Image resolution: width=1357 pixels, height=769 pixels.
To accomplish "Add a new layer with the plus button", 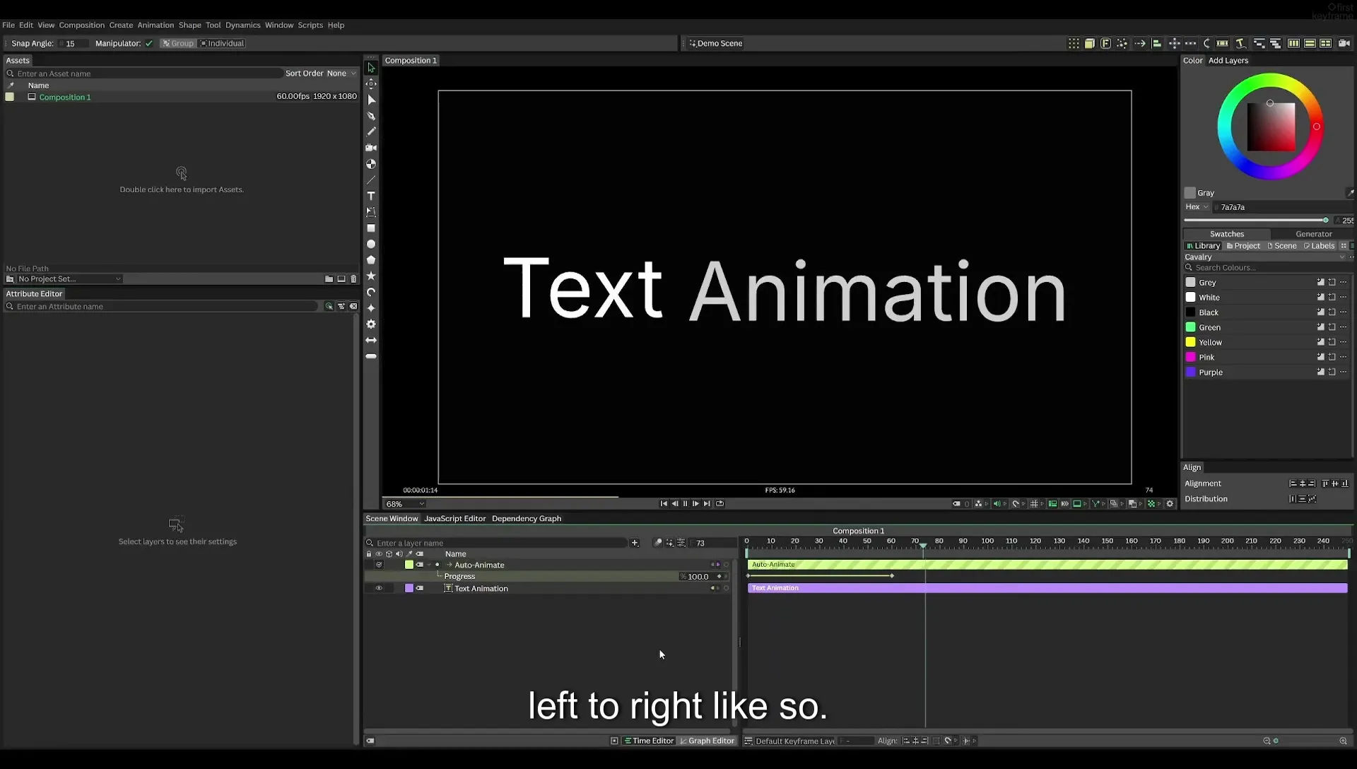I will pyautogui.click(x=635, y=543).
